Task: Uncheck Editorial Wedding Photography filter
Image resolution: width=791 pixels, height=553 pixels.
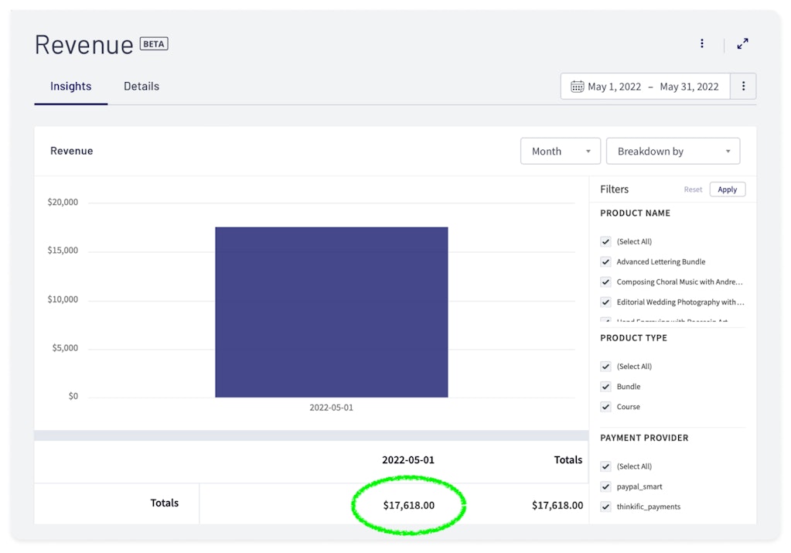Action: point(605,302)
